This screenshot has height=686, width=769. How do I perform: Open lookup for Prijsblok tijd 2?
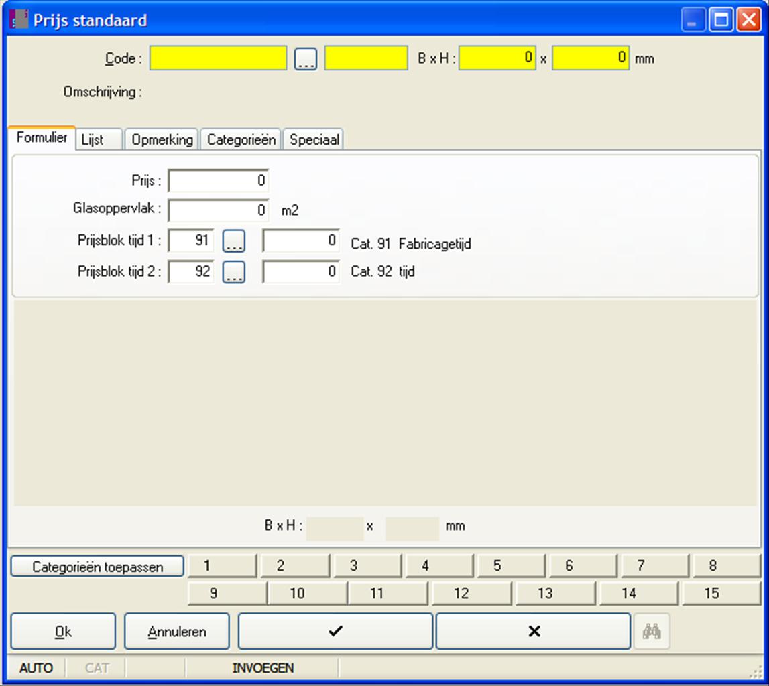tap(234, 271)
